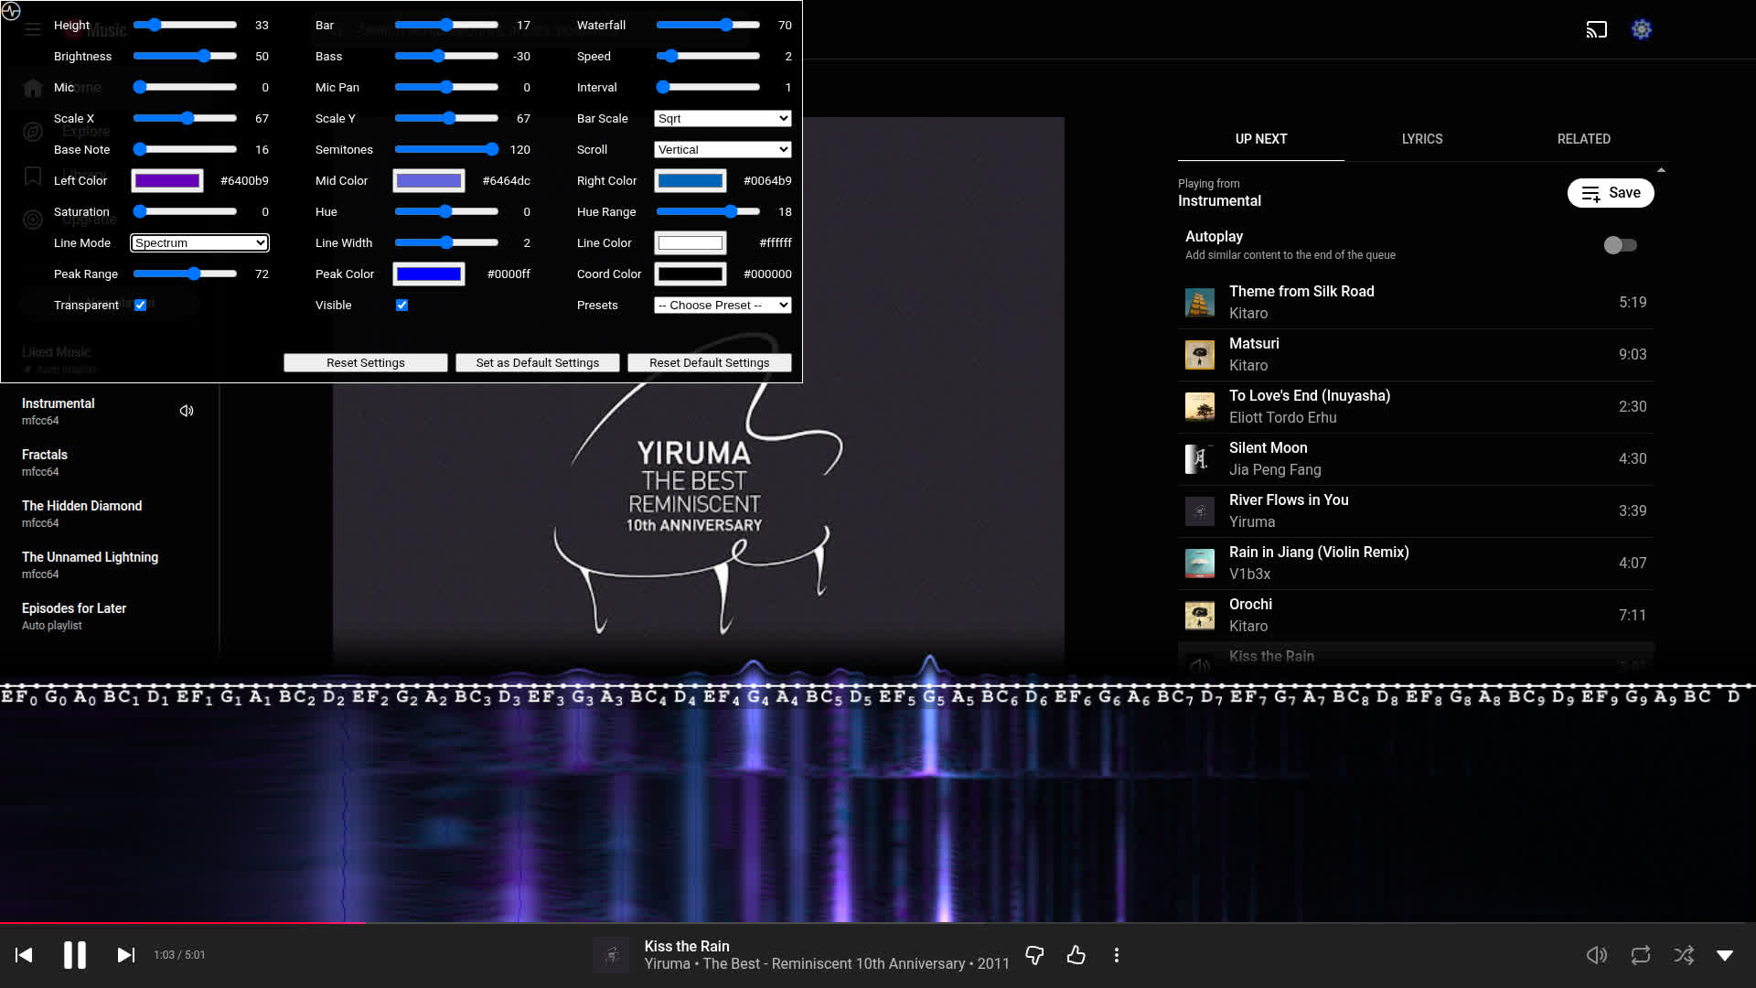Image resolution: width=1756 pixels, height=988 pixels.
Task: Toggle the Autoplay switch
Action: (1621, 245)
